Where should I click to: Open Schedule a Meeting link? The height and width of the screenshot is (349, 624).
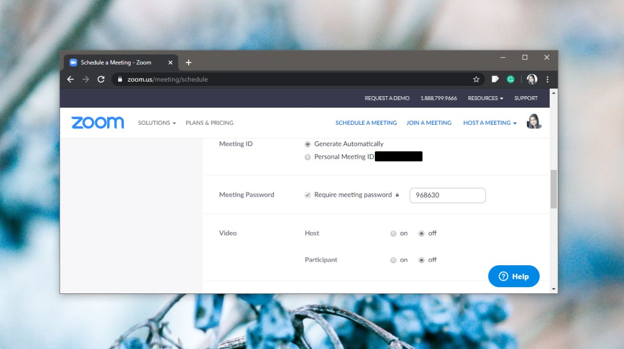point(366,123)
